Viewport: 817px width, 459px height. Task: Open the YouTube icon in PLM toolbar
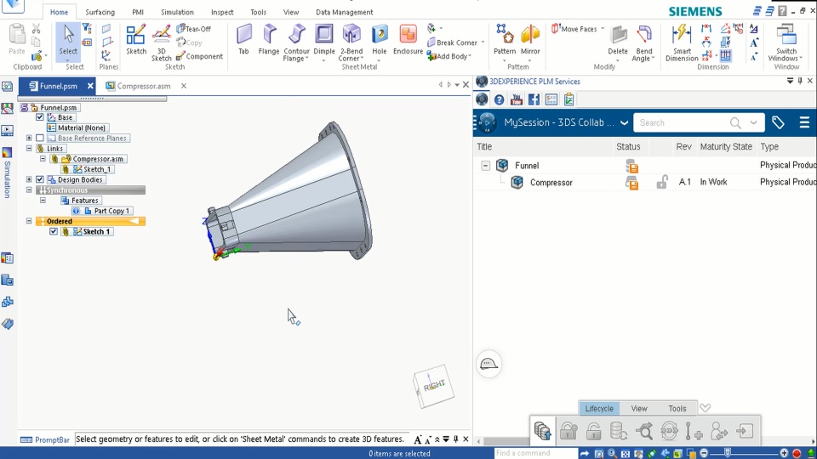click(x=517, y=99)
